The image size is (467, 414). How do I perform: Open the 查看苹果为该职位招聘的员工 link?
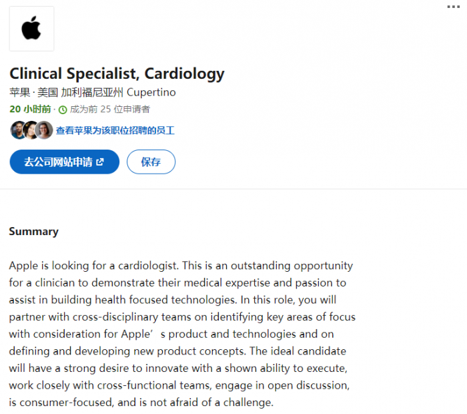pos(115,130)
